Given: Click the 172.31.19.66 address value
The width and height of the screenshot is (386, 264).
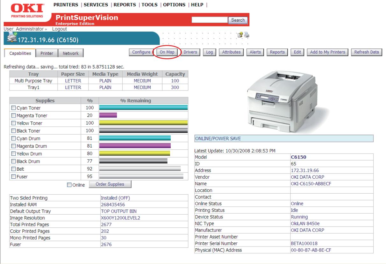Looking at the screenshot, I should click(305, 170).
